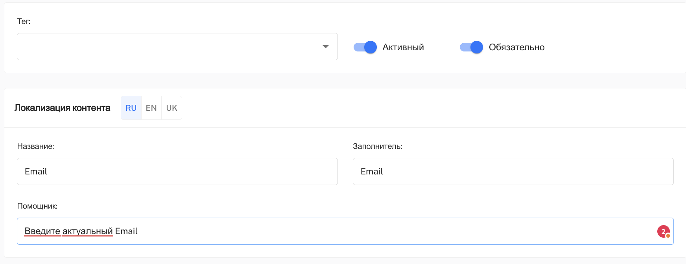Disable the Обязательно switch
Screen dimensions: 686x264
click(x=471, y=47)
